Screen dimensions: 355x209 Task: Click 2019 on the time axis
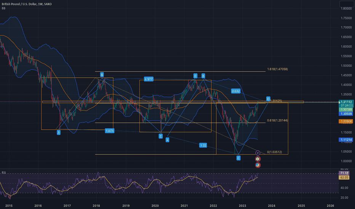point(126,206)
